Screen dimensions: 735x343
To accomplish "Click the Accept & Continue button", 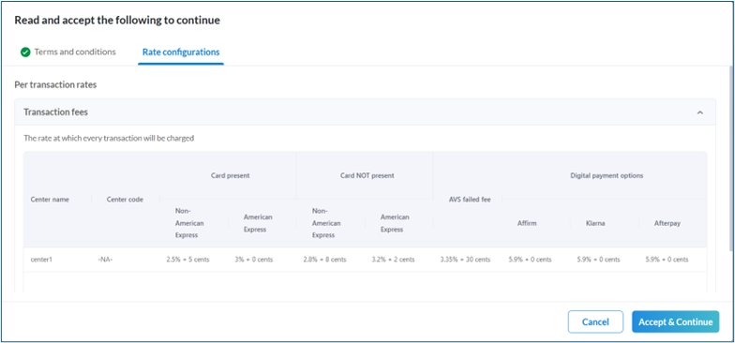I will (x=675, y=322).
